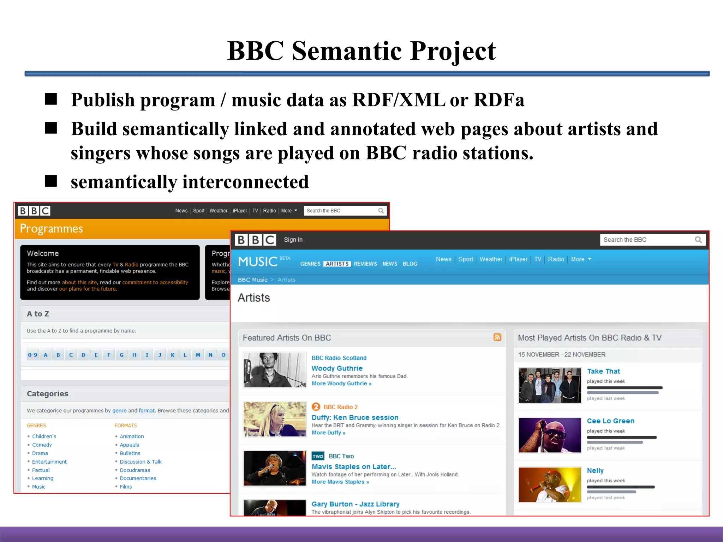Click Radio in Programmes top navigation
Image resolution: width=723 pixels, height=542 pixels.
269,211
